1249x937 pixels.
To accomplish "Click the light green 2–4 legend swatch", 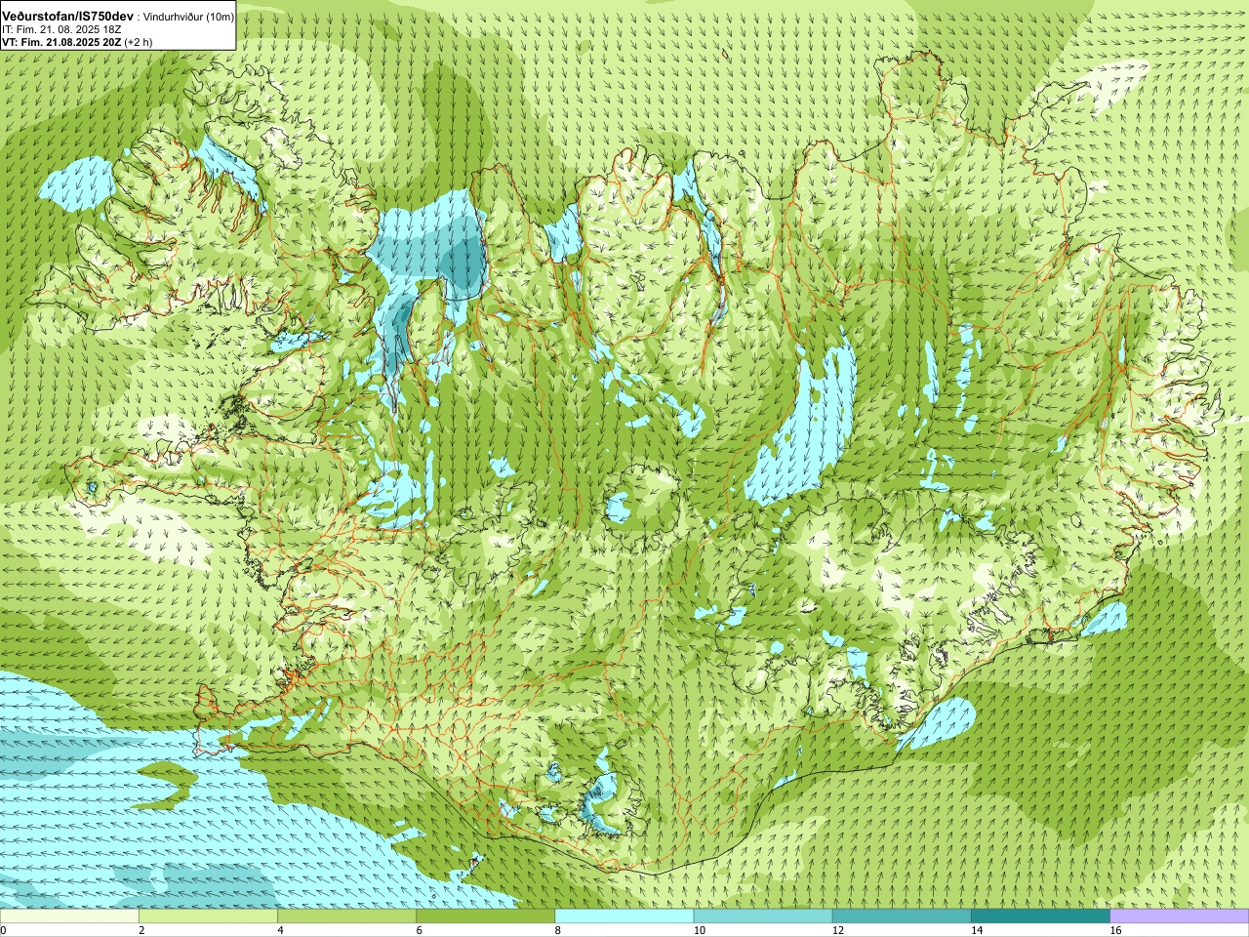I will click(208, 917).
